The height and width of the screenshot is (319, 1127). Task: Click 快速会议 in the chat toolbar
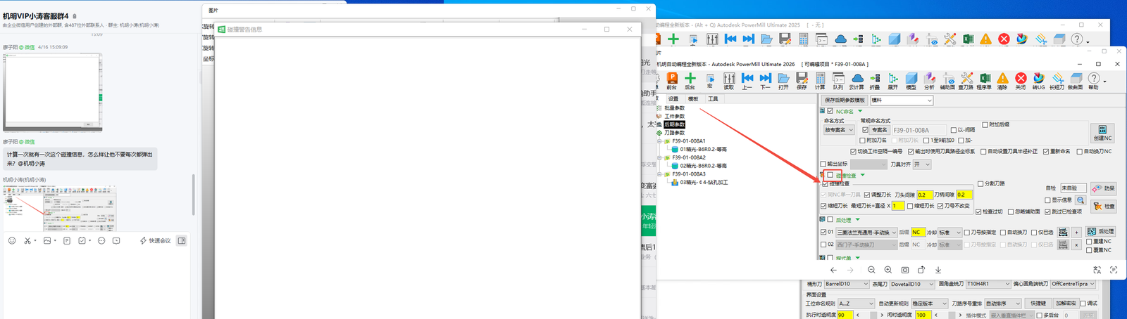tap(155, 240)
